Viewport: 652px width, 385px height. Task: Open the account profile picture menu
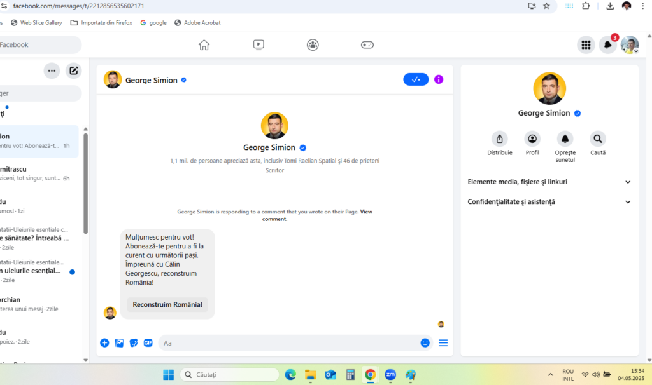(630, 45)
